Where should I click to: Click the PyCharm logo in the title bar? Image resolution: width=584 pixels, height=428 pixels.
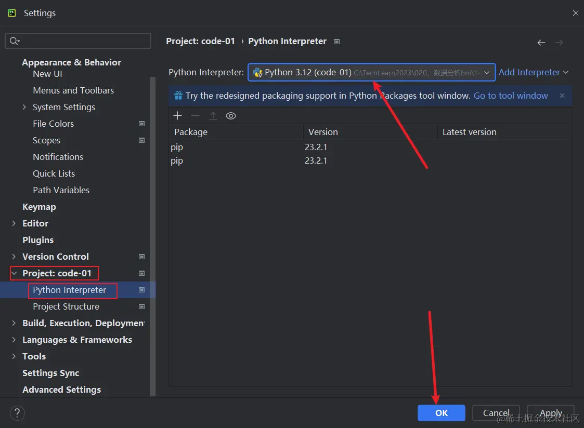(12, 13)
